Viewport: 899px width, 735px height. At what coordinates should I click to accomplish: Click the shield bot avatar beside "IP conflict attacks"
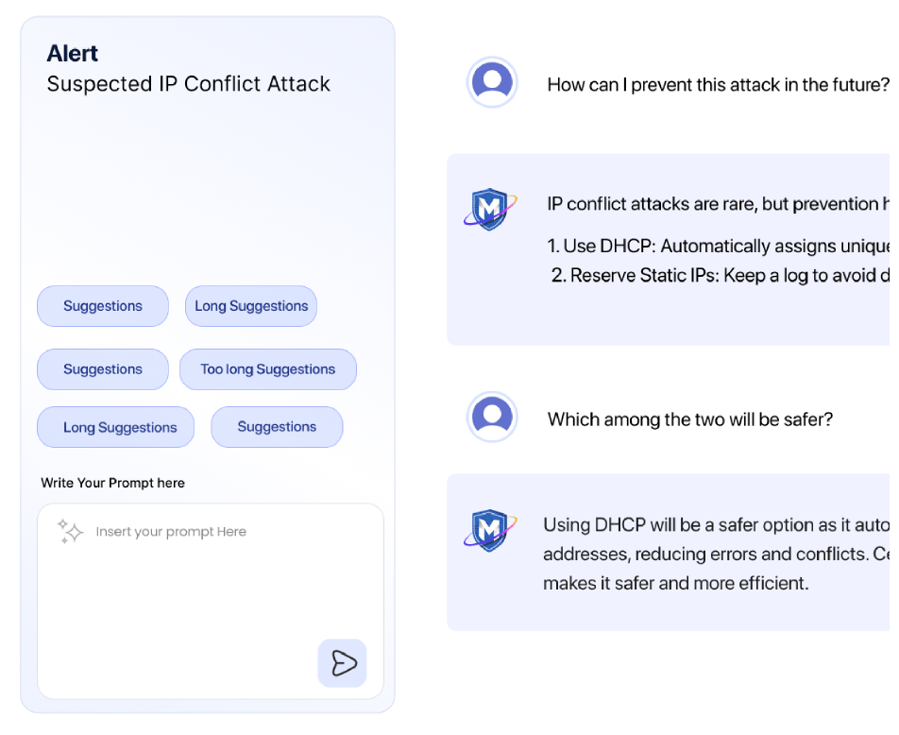coord(490,208)
